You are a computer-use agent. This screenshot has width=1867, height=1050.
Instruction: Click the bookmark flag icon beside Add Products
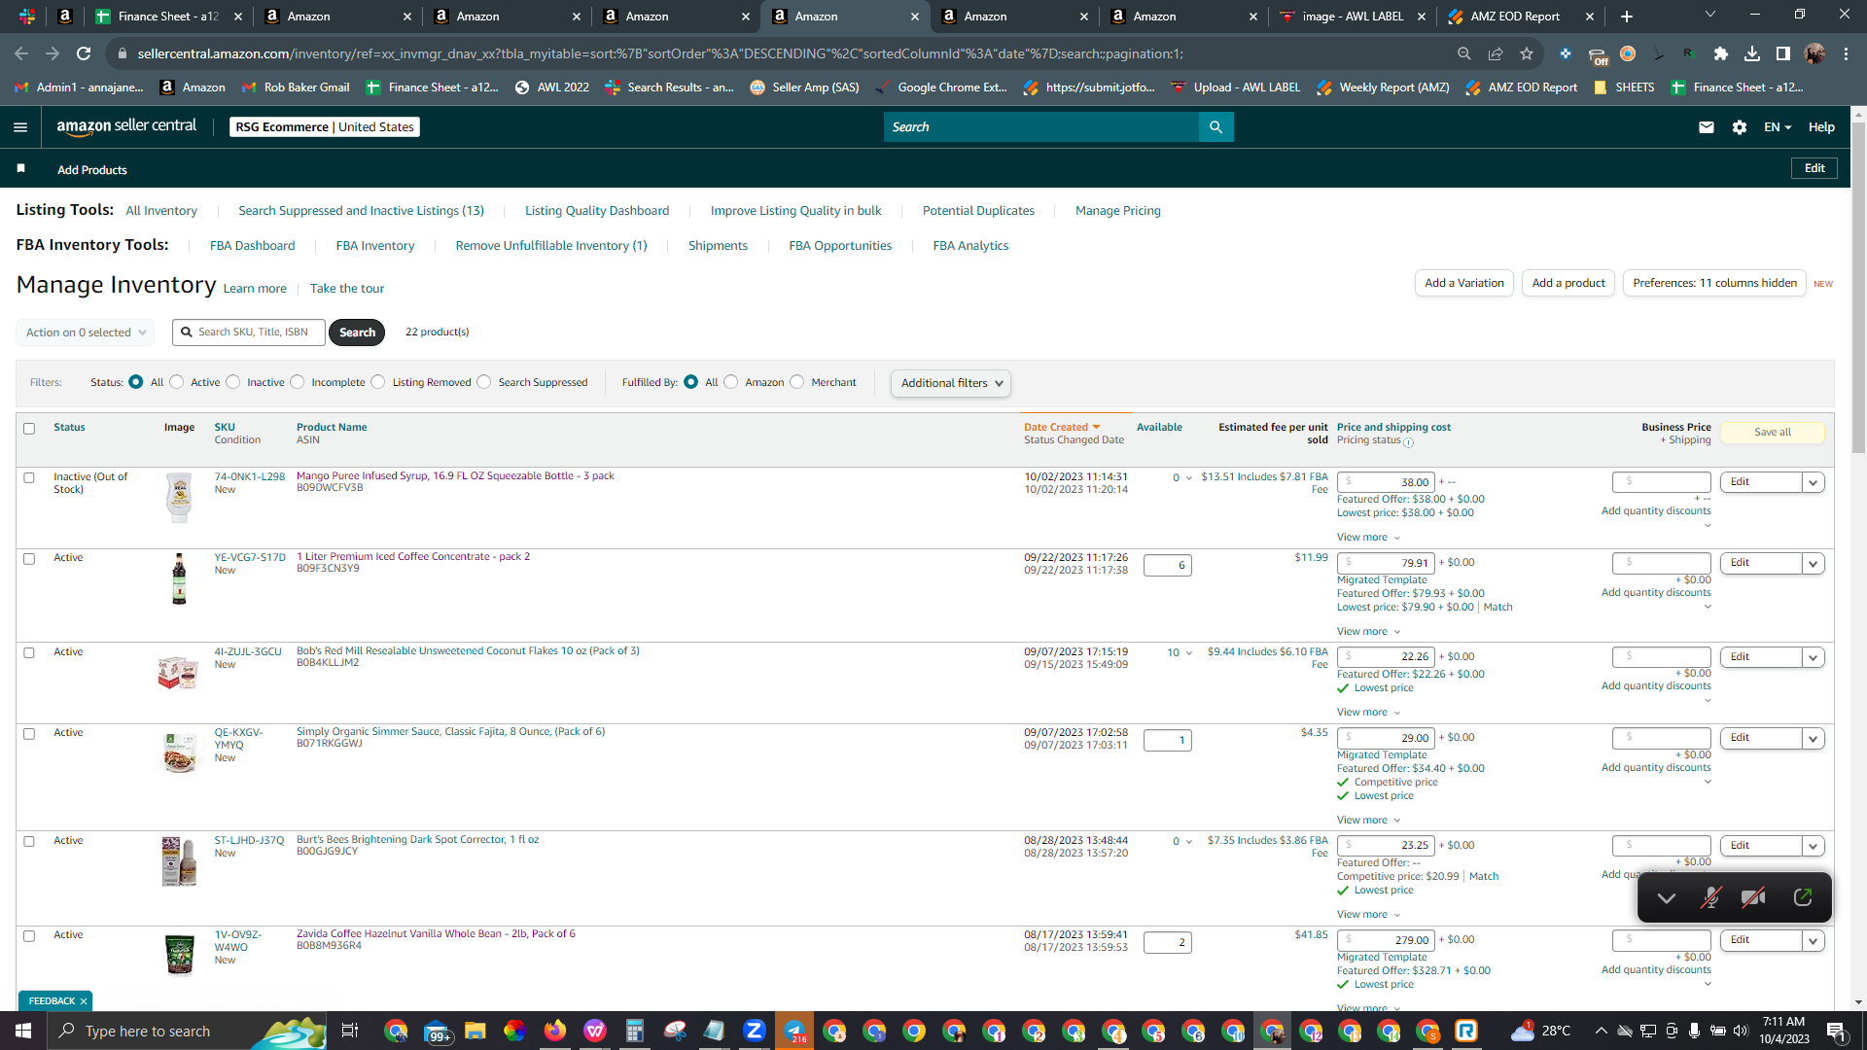[x=20, y=168]
